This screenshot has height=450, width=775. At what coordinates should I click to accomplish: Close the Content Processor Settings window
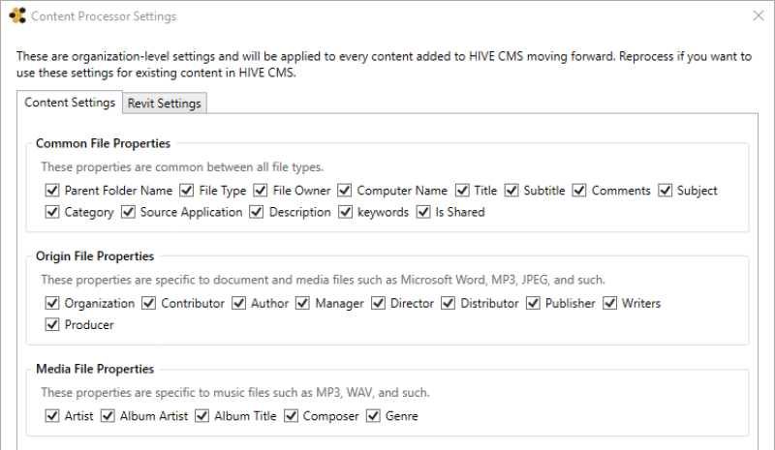tap(758, 16)
